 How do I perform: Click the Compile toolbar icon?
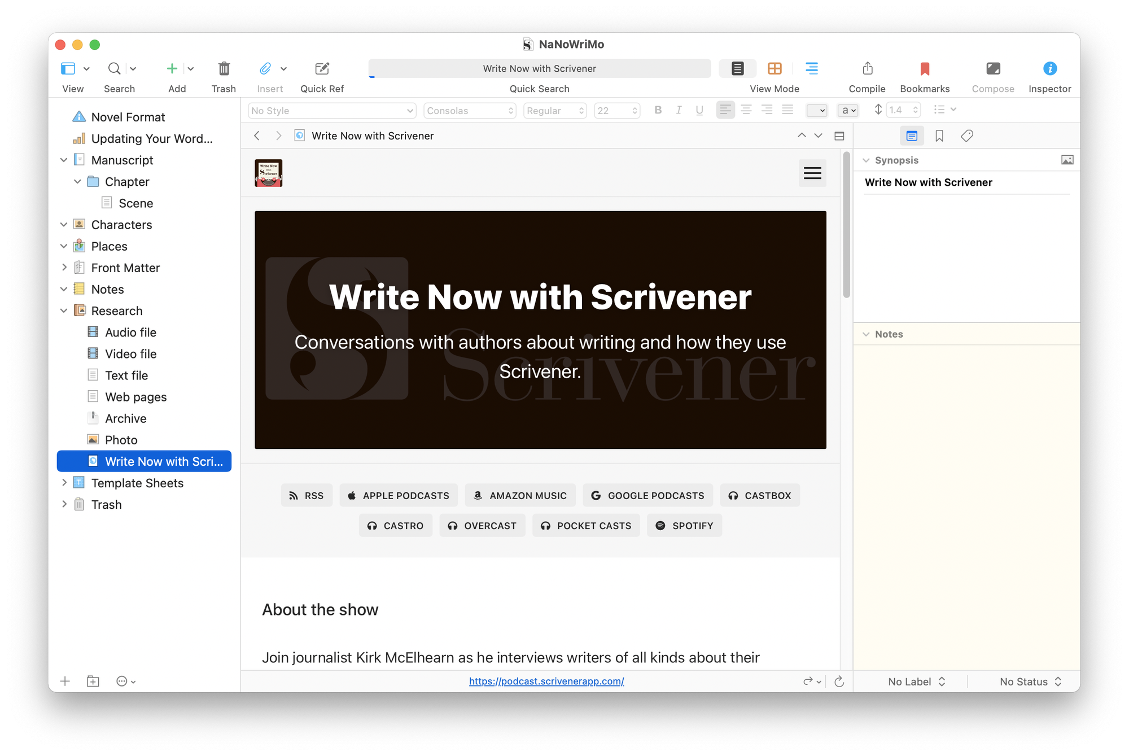click(x=867, y=69)
